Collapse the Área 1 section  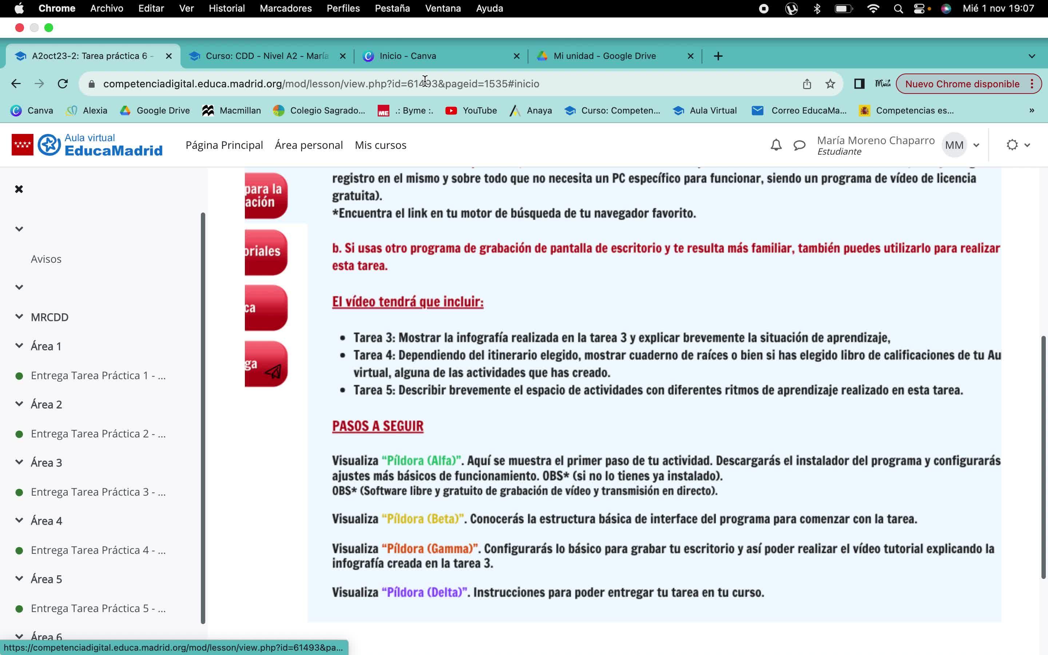19,346
